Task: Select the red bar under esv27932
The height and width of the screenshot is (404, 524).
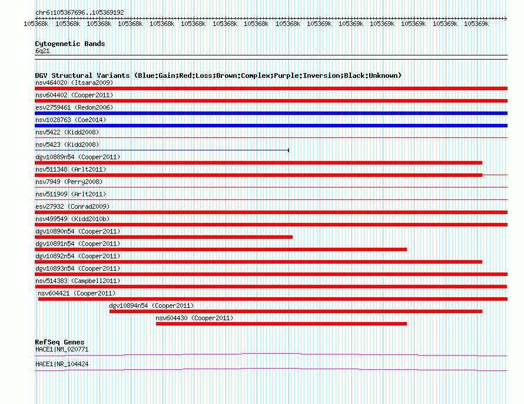Action: (271, 212)
